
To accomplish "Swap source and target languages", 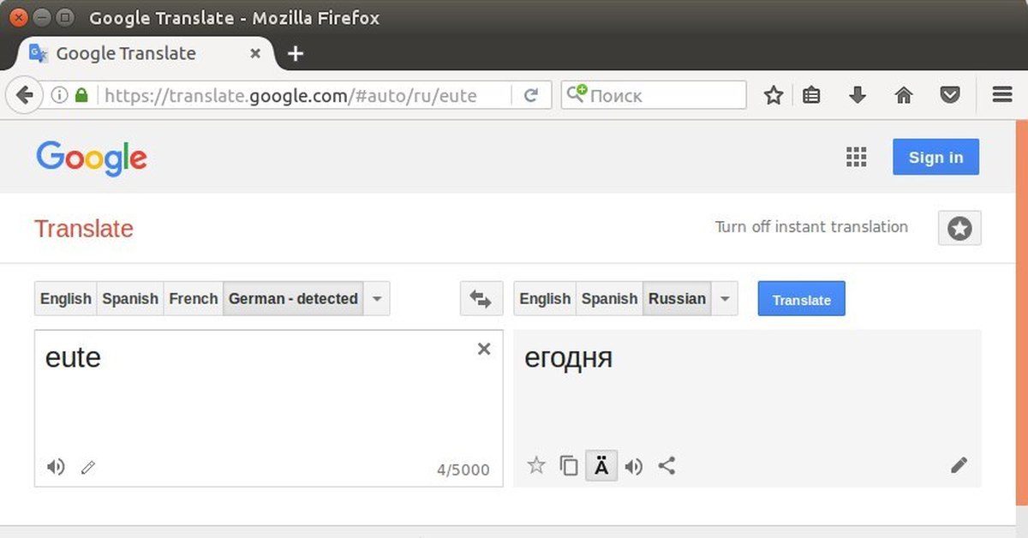I will click(481, 299).
